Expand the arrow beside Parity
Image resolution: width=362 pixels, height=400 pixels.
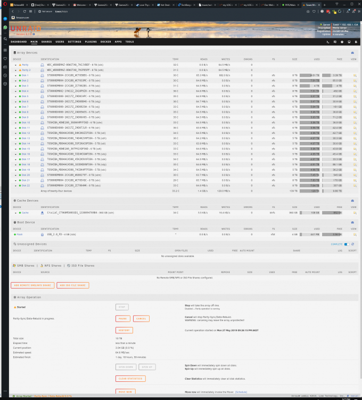pos(15,65)
